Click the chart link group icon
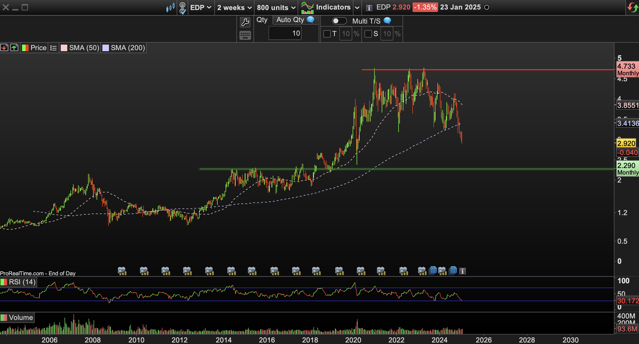Image resolution: width=639 pixels, height=344 pixels. pos(183,8)
